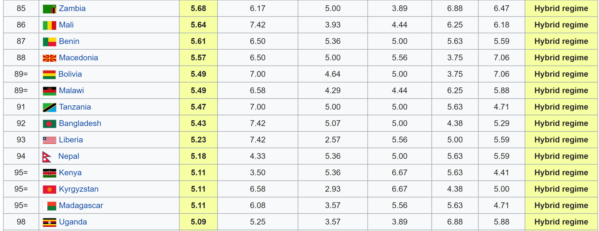The width and height of the screenshot is (599, 231).
Task: Click the Tanzania flag icon
Action: tap(49, 107)
